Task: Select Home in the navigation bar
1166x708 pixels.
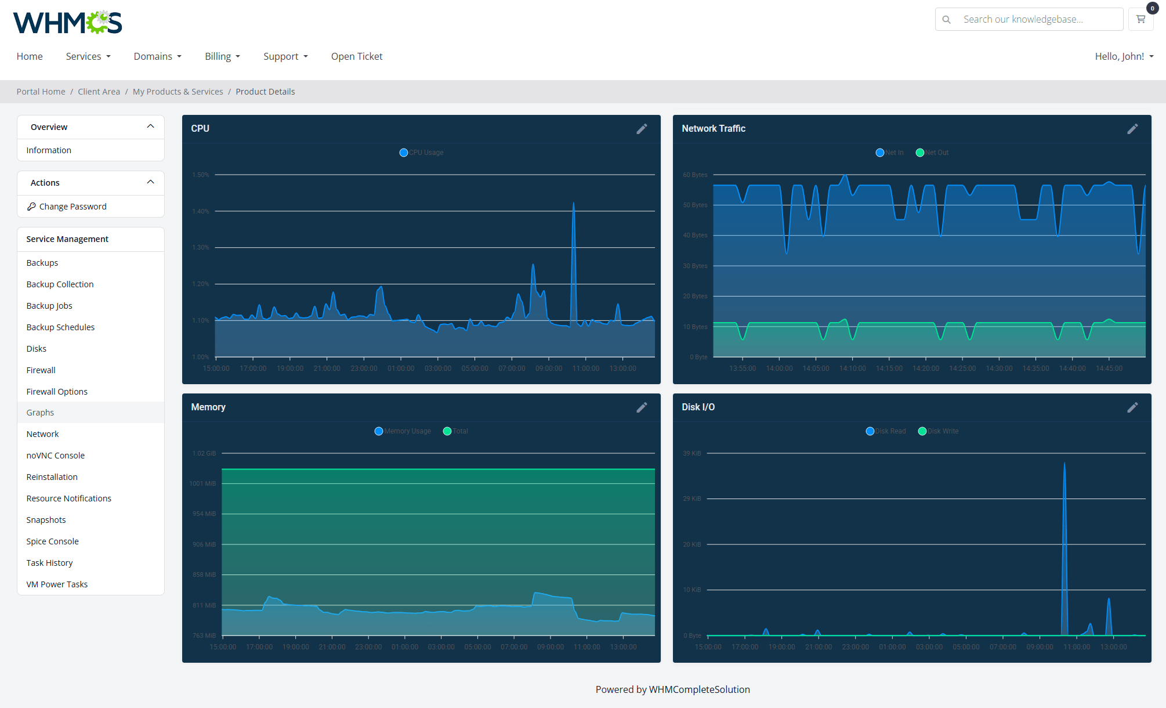Action: click(x=30, y=56)
